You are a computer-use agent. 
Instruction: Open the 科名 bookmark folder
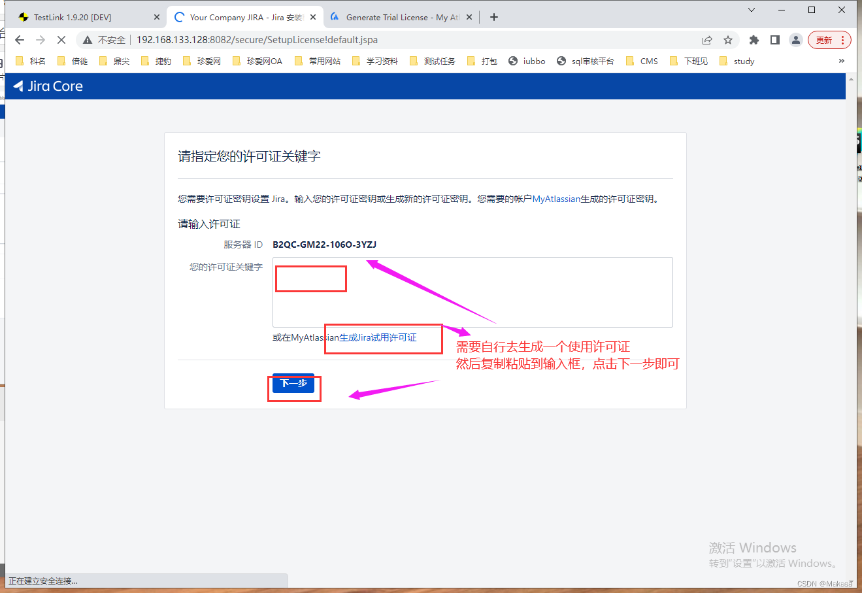click(x=30, y=61)
